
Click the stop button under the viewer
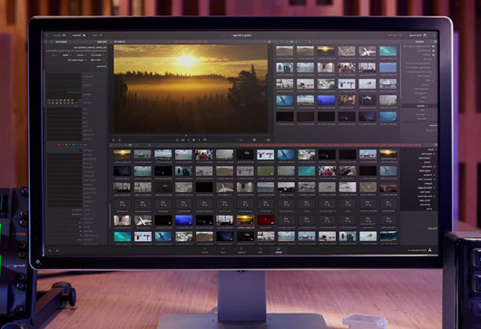point(193,140)
